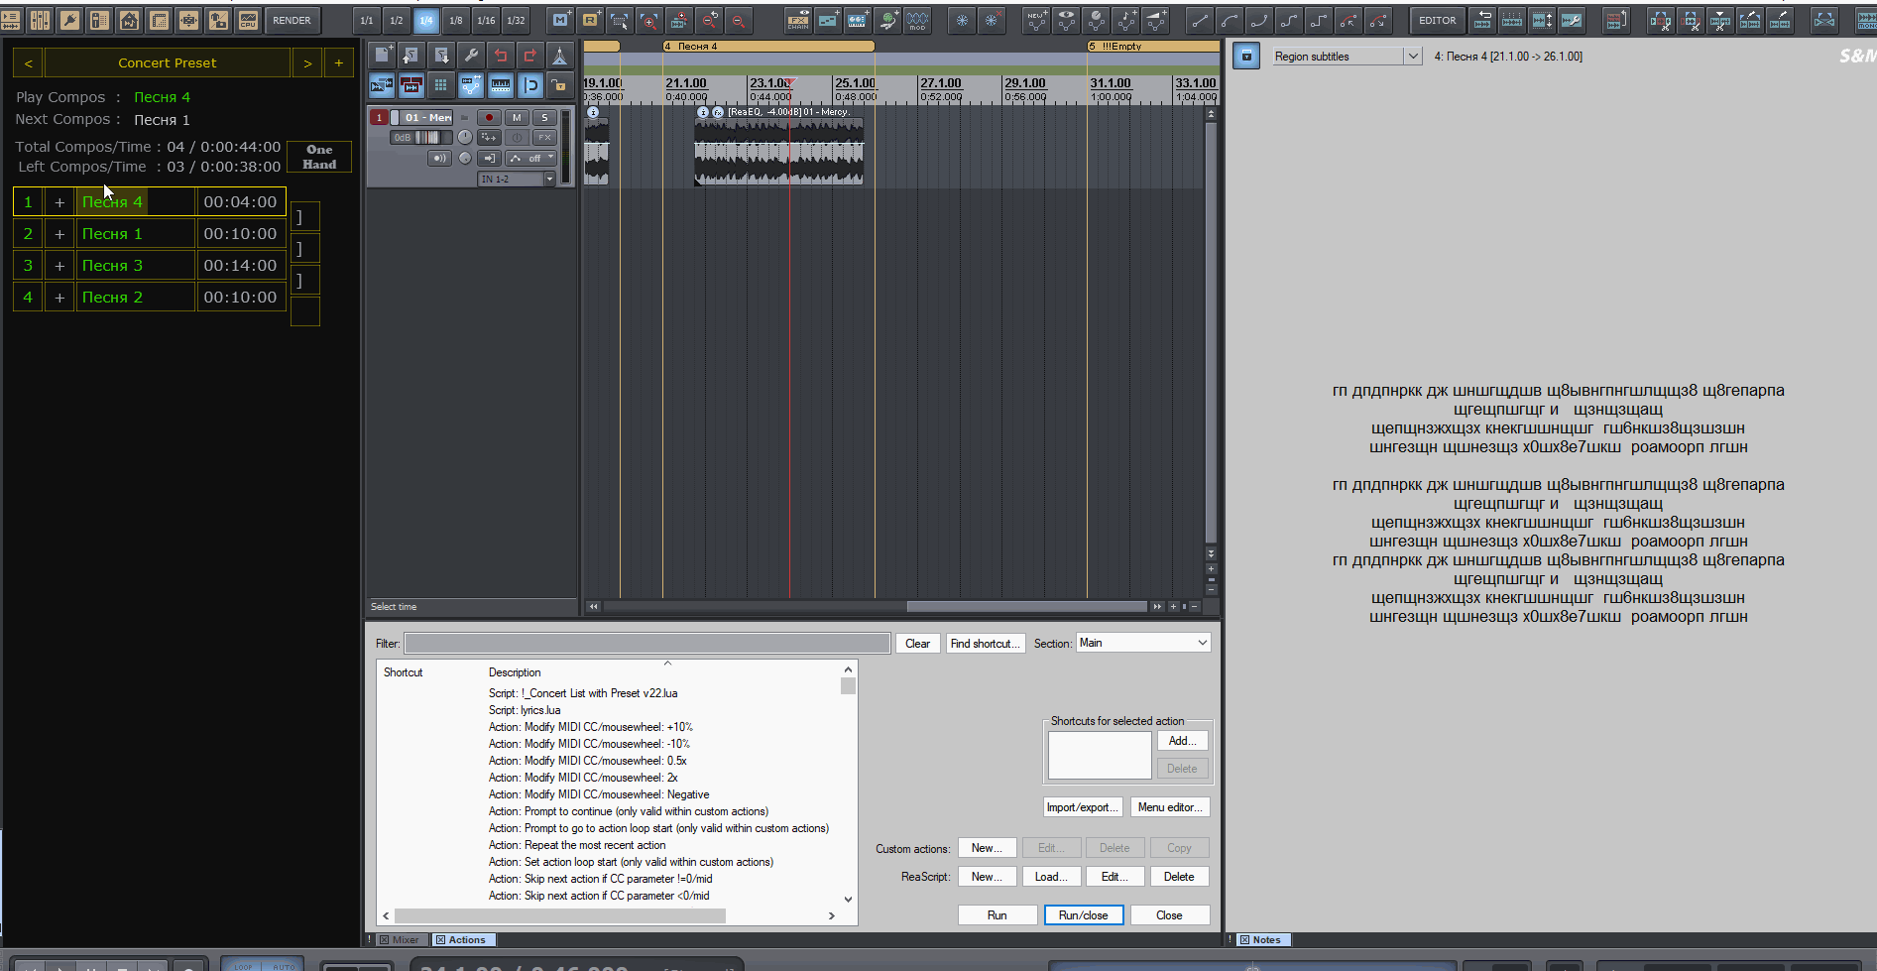Go to previous concert preset arrow
The image size is (1877, 971).
pos(28,62)
